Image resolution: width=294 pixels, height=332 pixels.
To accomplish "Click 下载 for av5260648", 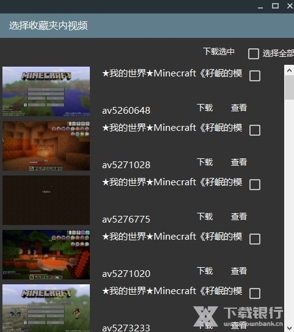I will point(205,108).
